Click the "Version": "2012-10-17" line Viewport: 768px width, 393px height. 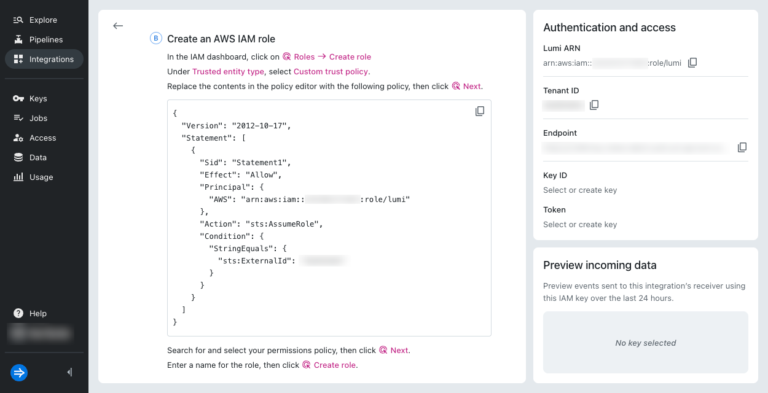click(236, 125)
